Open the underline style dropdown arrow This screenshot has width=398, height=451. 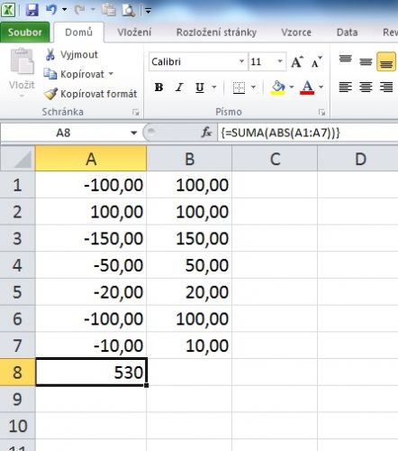click(x=214, y=87)
